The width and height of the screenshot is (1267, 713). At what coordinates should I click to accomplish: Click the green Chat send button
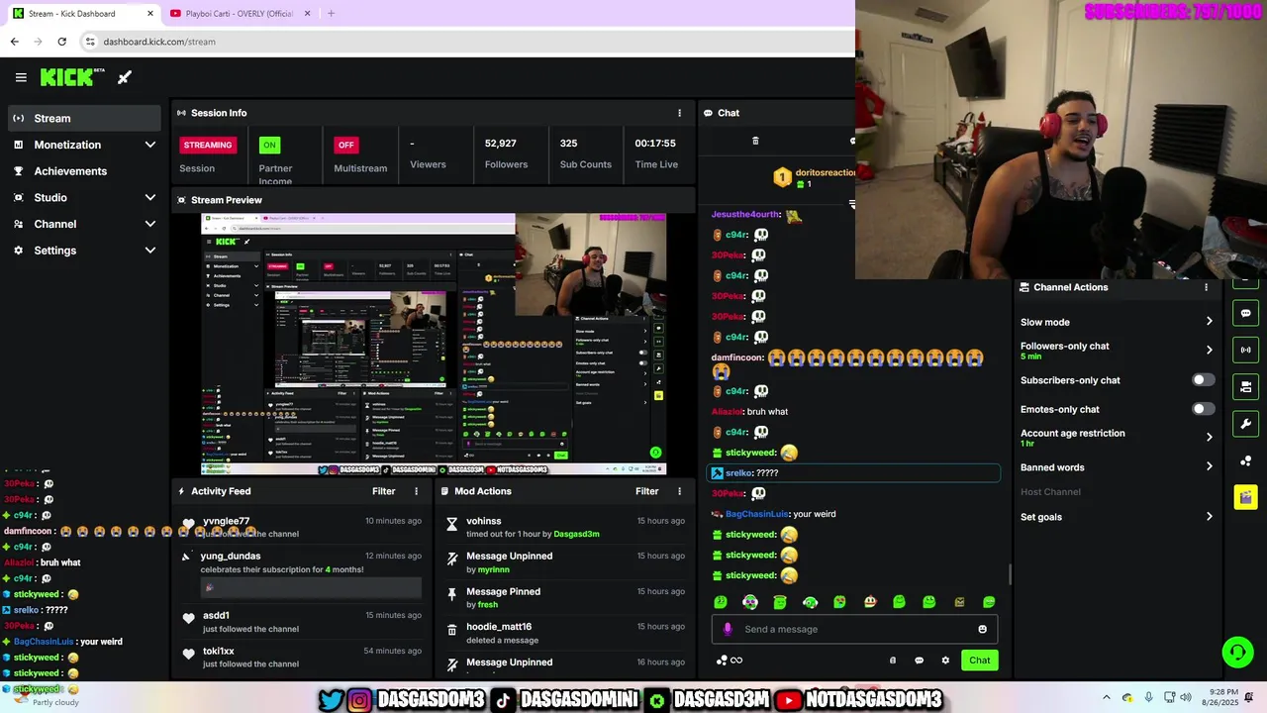coord(979,661)
